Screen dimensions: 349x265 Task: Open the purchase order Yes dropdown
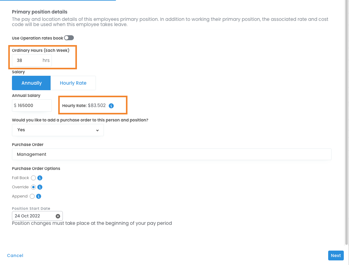[58, 130]
